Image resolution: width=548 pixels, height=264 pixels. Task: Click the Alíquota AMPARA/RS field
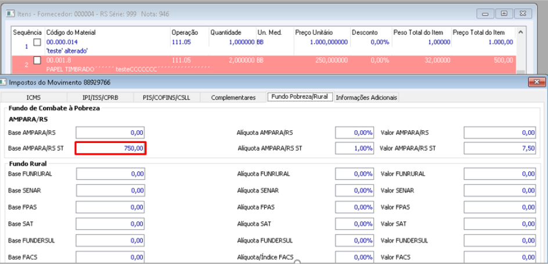[354, 133]
